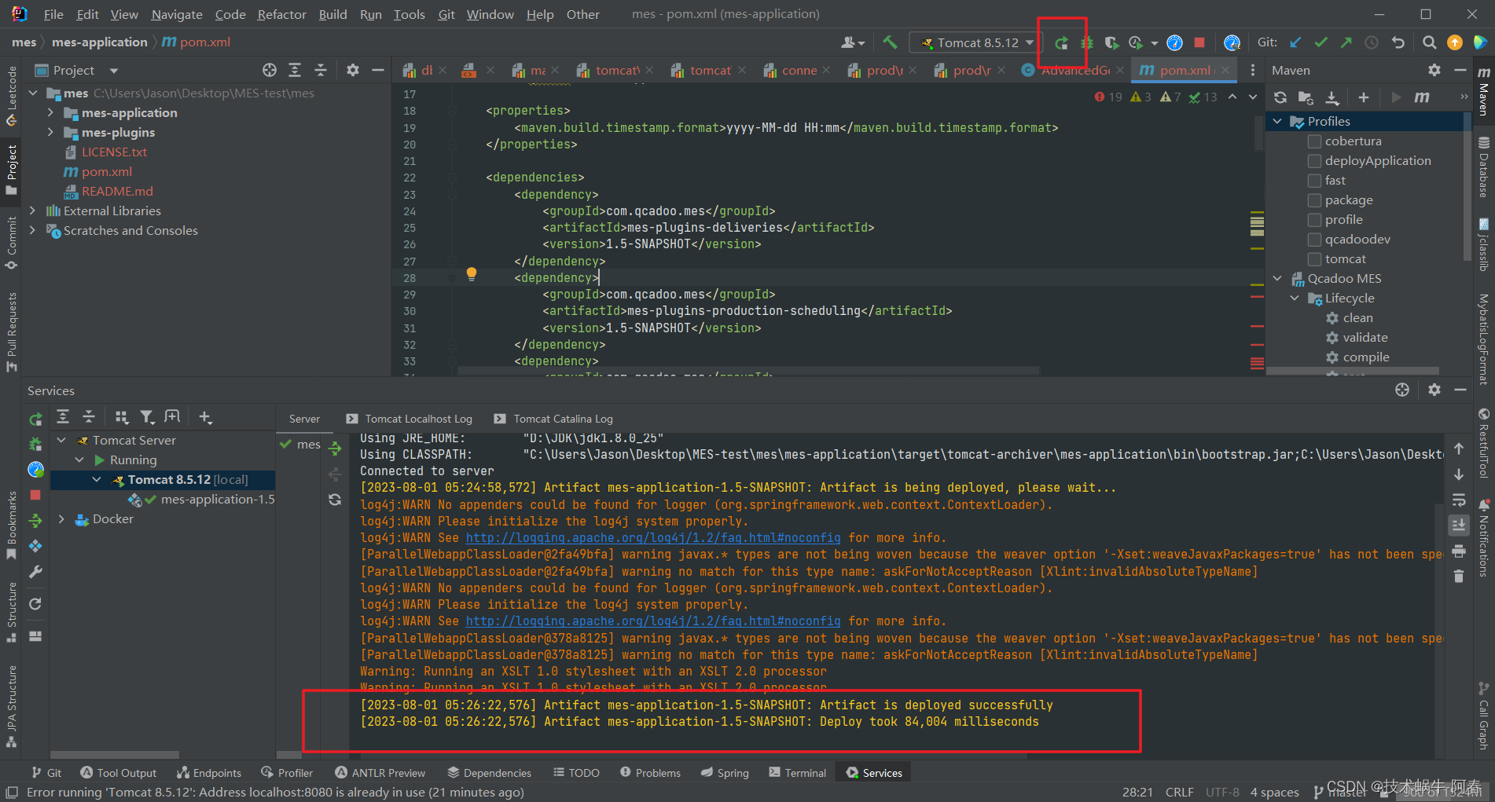This screenshot has width=1495, height=802.
Task: Click the Rerun Tomcat icon in toolbar
Action: click(x=1061, y=42)
